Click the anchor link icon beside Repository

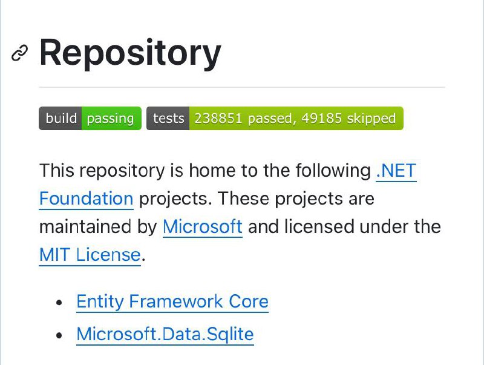pos(19,53)
